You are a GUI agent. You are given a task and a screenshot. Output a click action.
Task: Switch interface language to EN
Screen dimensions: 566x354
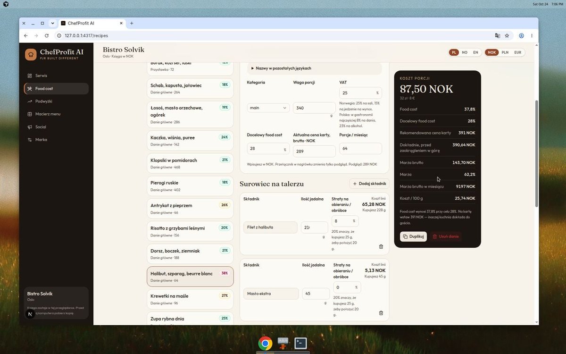tap(475, 52)
